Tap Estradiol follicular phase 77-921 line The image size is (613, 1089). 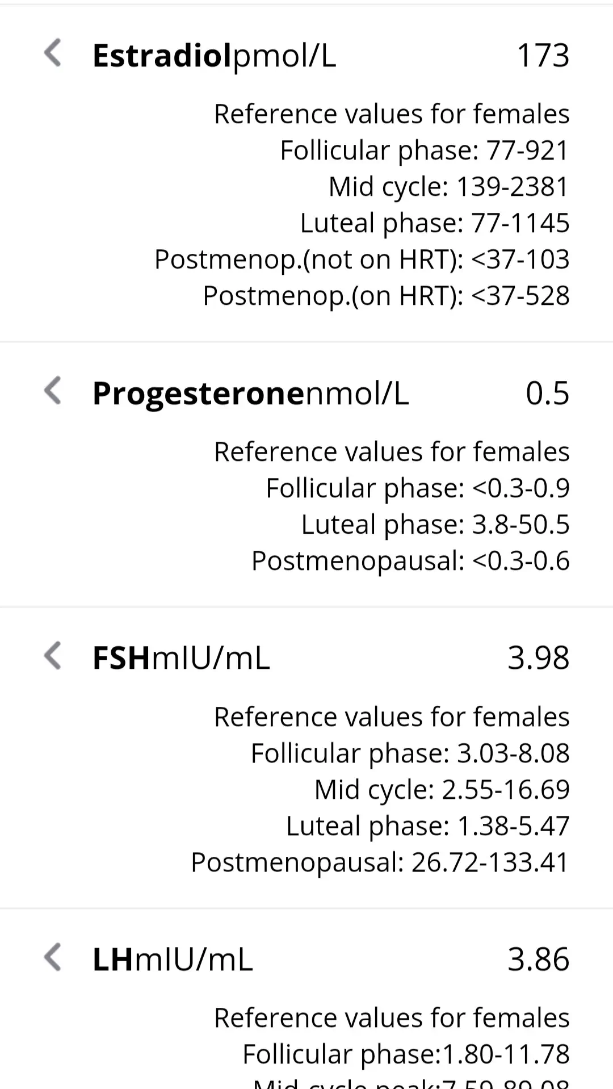425,150
